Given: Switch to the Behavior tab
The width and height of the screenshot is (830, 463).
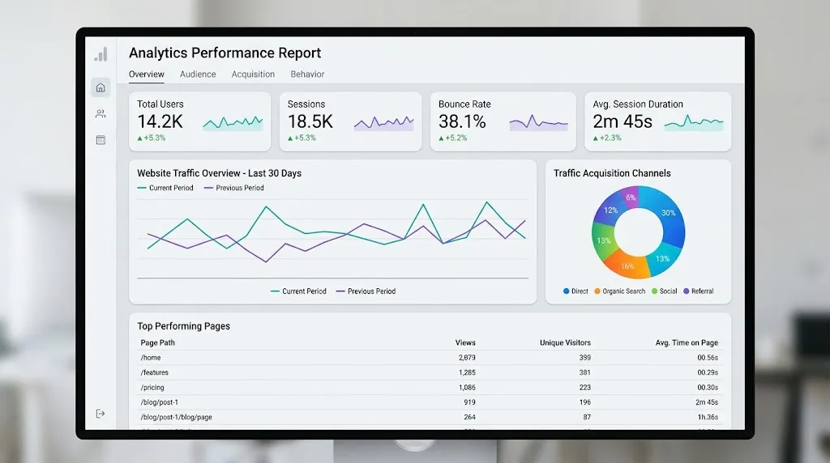Looking at the screenshot, I should click(307, 74).
